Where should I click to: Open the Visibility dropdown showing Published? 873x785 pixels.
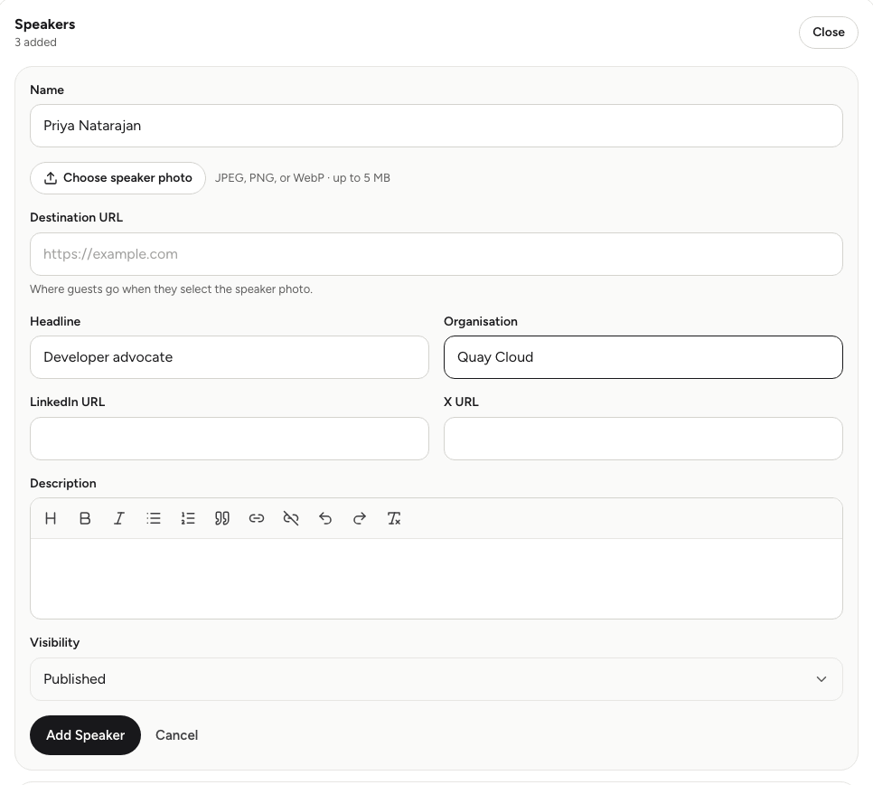tap(436, 679)
